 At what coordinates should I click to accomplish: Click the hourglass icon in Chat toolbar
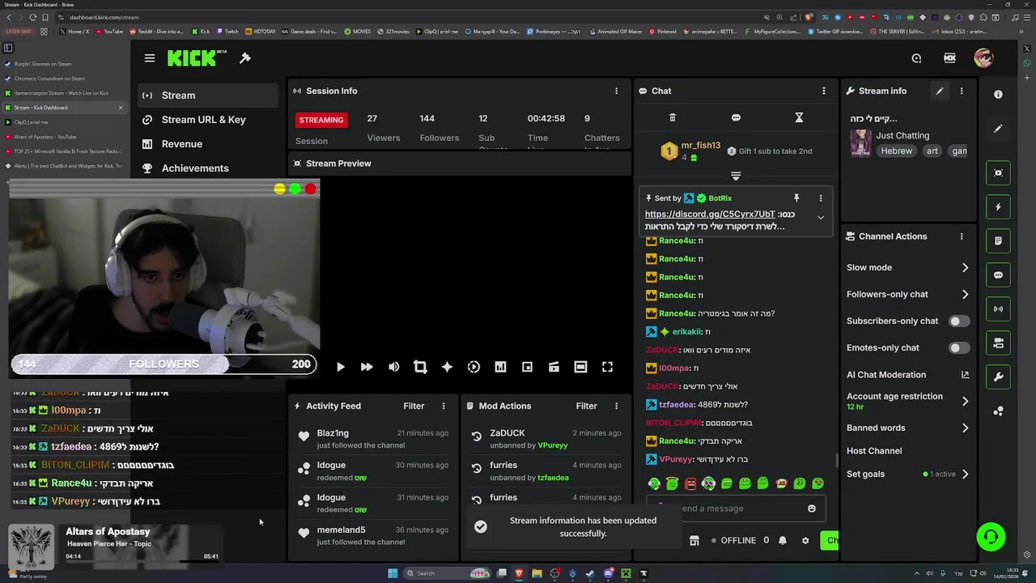799,117
